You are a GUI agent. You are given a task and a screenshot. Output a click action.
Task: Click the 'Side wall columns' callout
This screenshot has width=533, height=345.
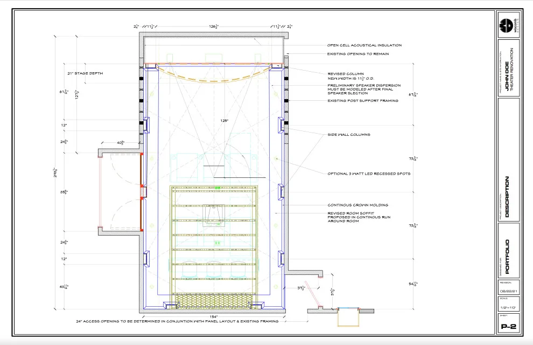click(x=349, y=134)
